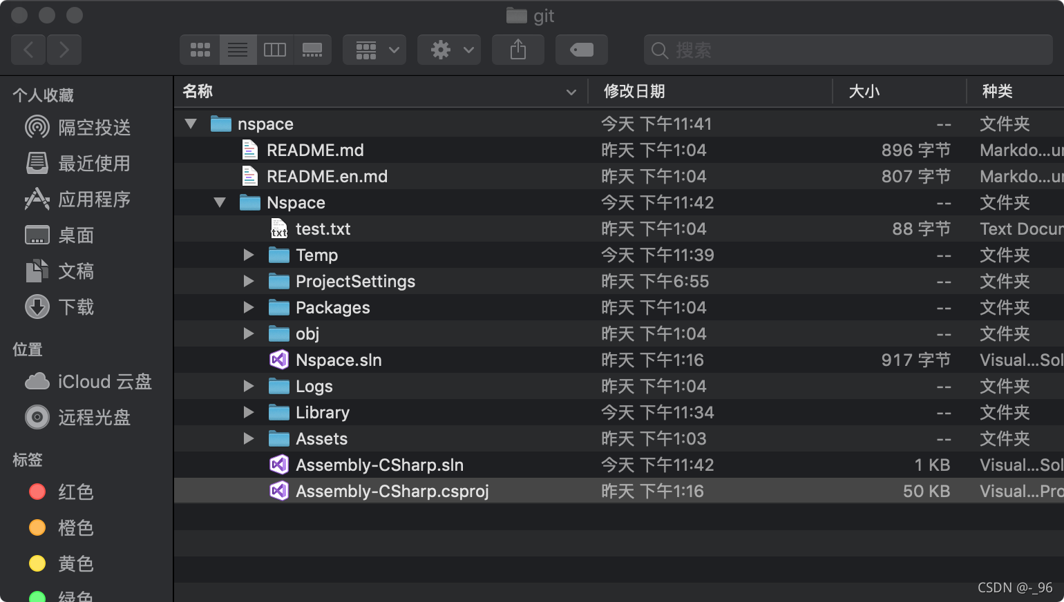Select the nspace root folder icon

pyautogui.click(x=221, y=124)
